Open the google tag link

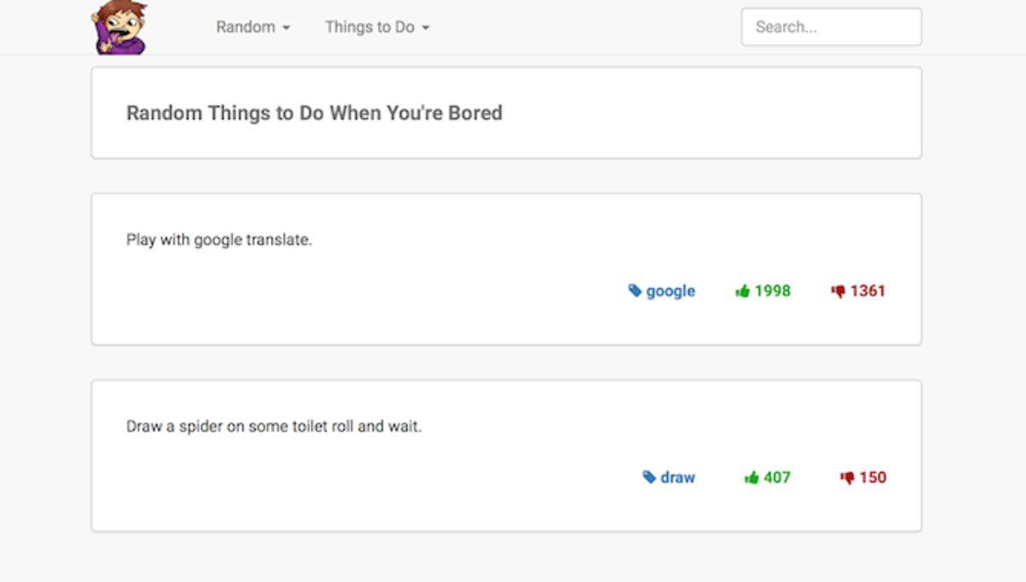click(670, 291)
